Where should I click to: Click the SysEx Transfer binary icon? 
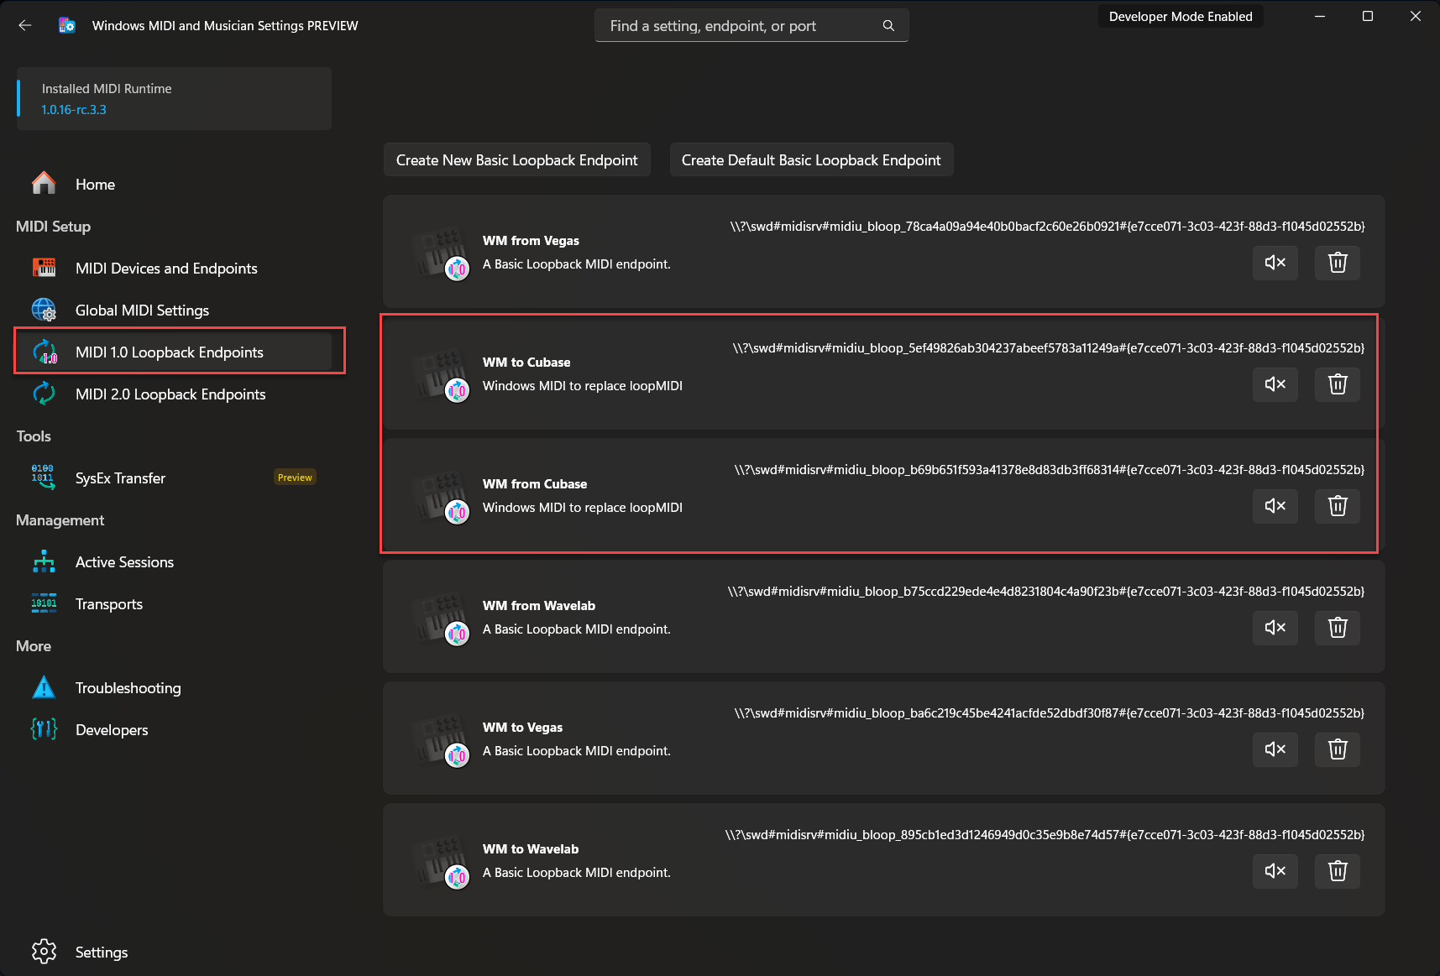click(x=43, y=478)
